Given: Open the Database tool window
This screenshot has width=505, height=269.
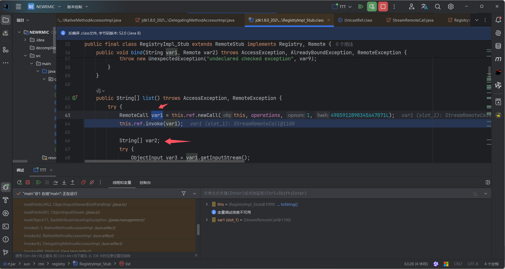Looking at the screenshot, I should tap(498, 46).
